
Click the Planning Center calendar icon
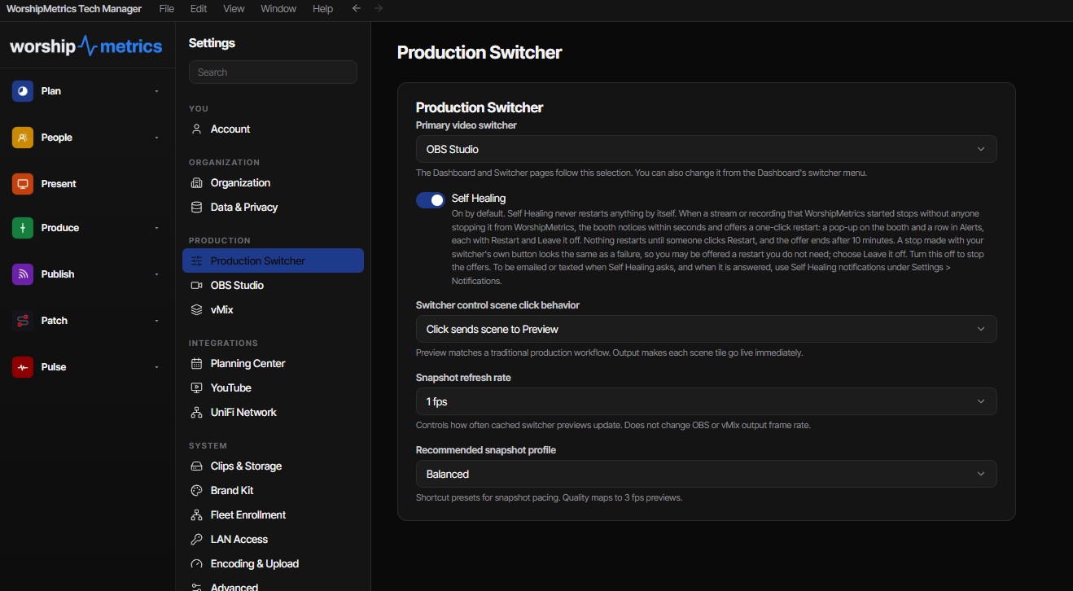coord(196,363)
